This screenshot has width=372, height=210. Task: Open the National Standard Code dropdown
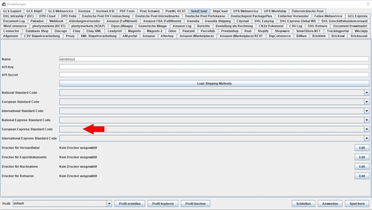[367, 92]
